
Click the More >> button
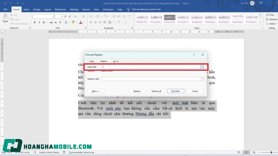(x=96, y=91)
